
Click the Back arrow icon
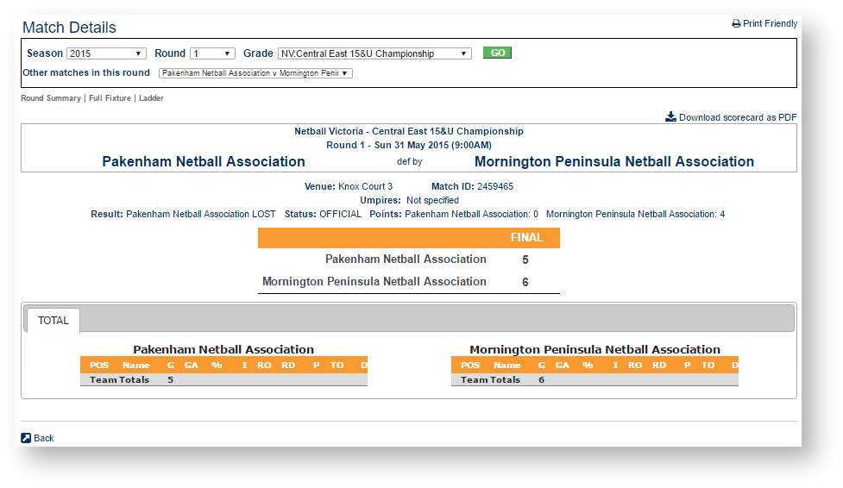coord(26,438)
